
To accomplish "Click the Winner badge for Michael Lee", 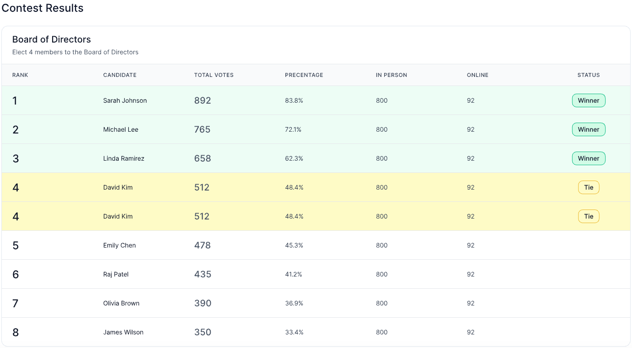I will [x=589, y=129].
